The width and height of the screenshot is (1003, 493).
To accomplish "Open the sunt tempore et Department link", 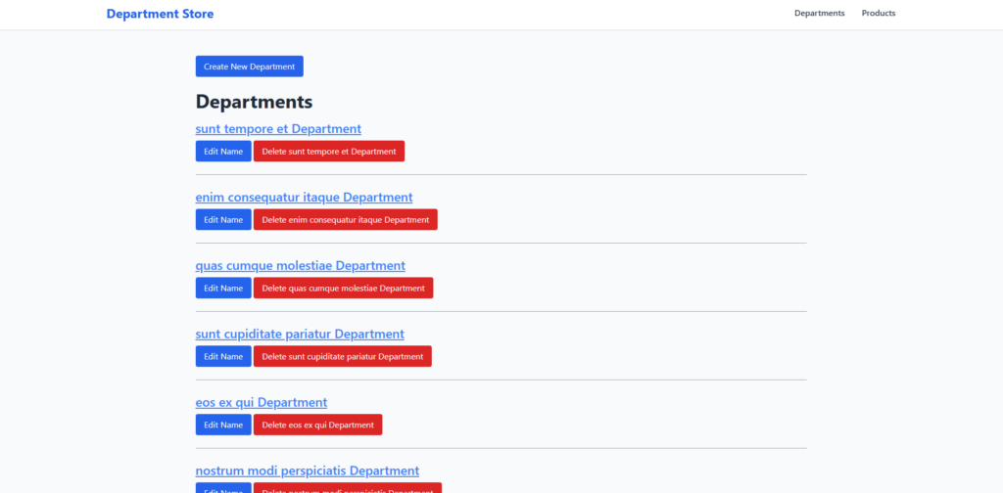I will pyautogui.click(x=278, y=129).
